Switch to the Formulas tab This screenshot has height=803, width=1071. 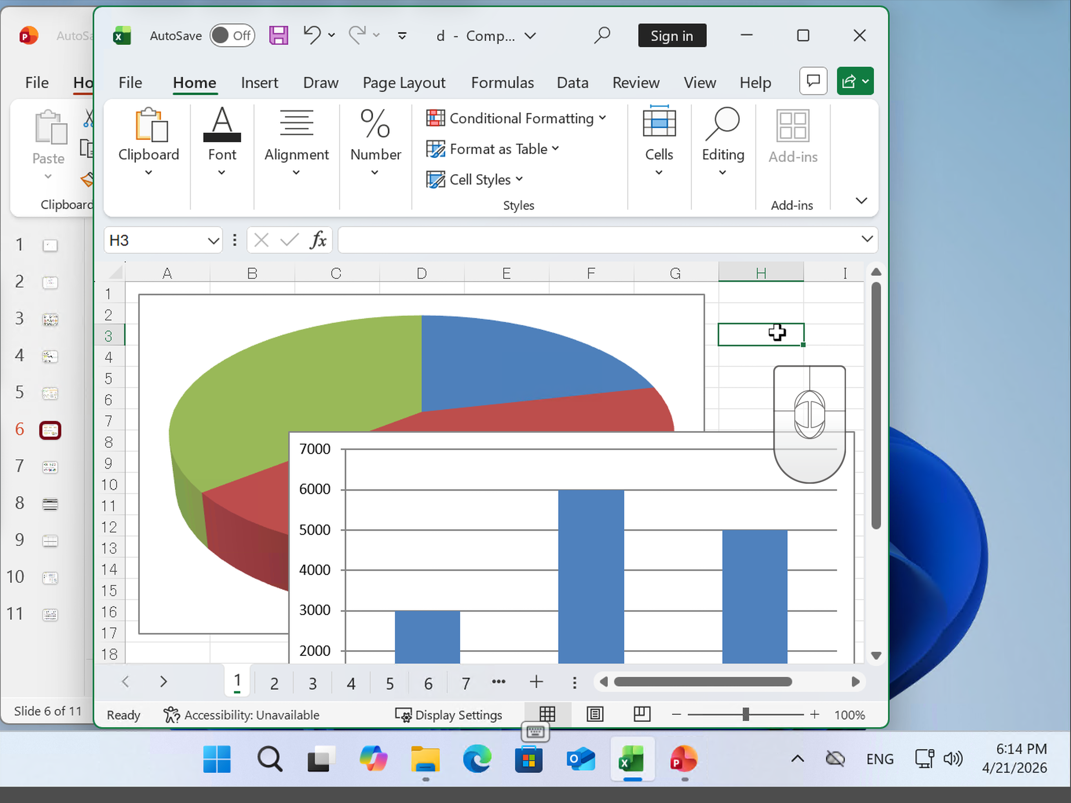coord(503,83)
